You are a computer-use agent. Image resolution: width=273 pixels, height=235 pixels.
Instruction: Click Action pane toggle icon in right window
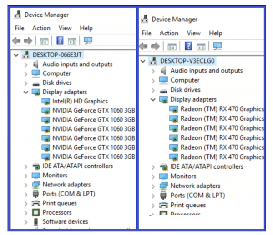[x=201, y=47]
